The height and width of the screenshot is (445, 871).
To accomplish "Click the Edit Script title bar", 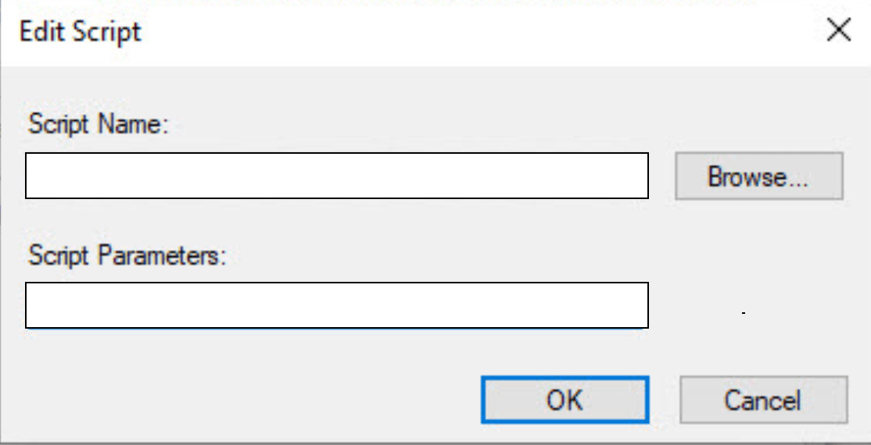I will (x=391, y=31).
